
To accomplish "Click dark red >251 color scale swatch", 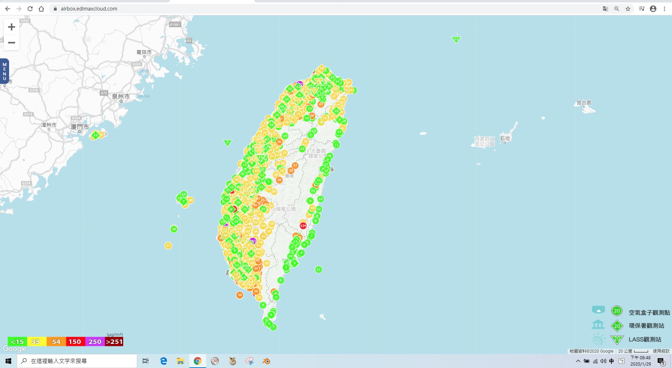I will click(114, 342).
